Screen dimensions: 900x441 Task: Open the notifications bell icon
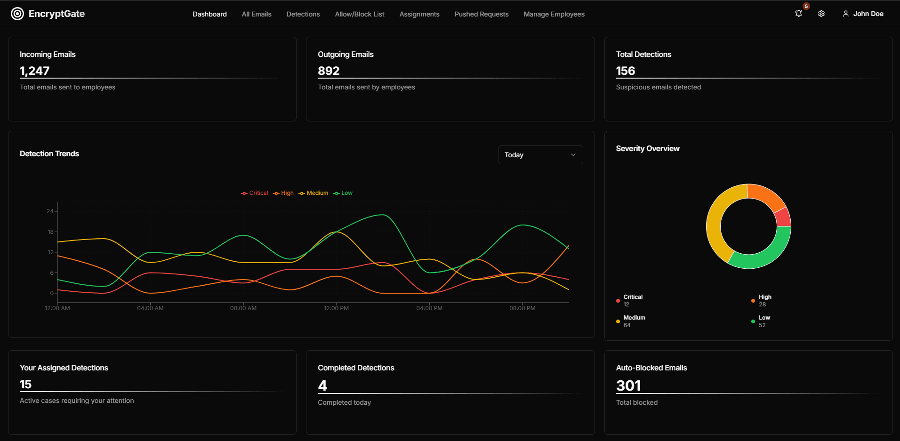[x=799, y=14]
